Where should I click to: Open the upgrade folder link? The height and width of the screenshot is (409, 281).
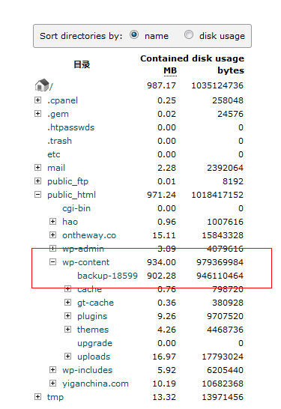coord(94,343)
